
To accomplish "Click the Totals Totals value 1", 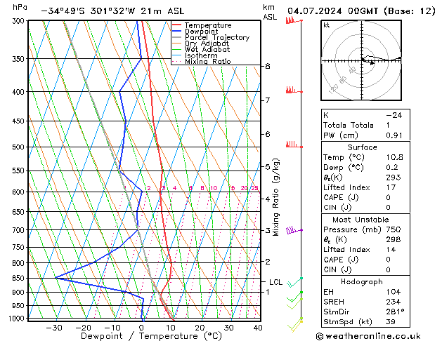I will pyautogui.click(x=388, y=125).
